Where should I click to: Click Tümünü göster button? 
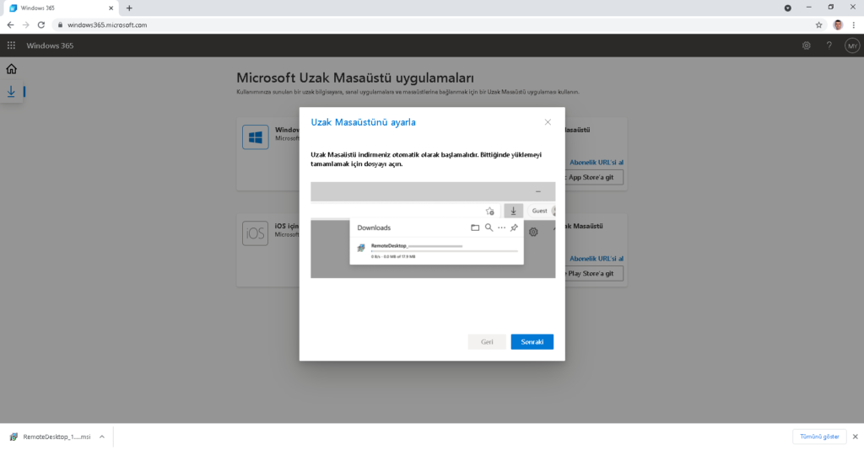(x=819, y=437)
